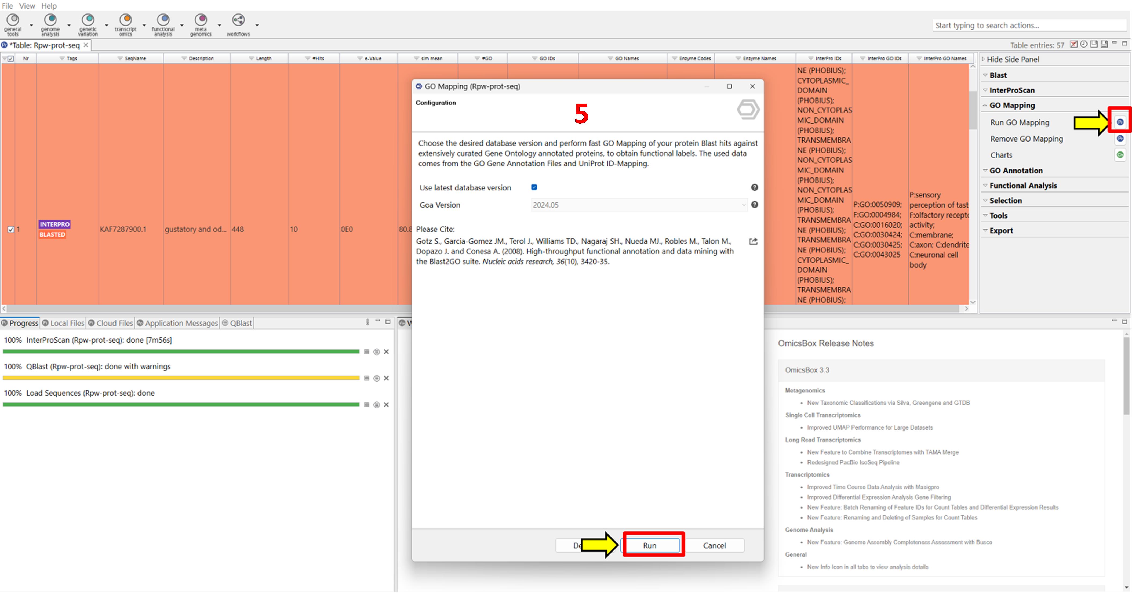This screenshot has width=1132, height=598.
Task: Open the workflows toolbar icon
Action: [238, 20]
